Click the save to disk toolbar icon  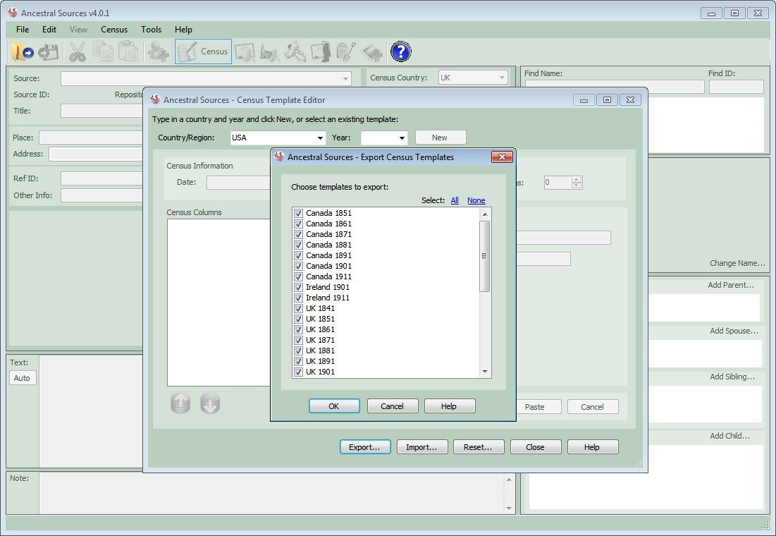click(x=49, y=51)
